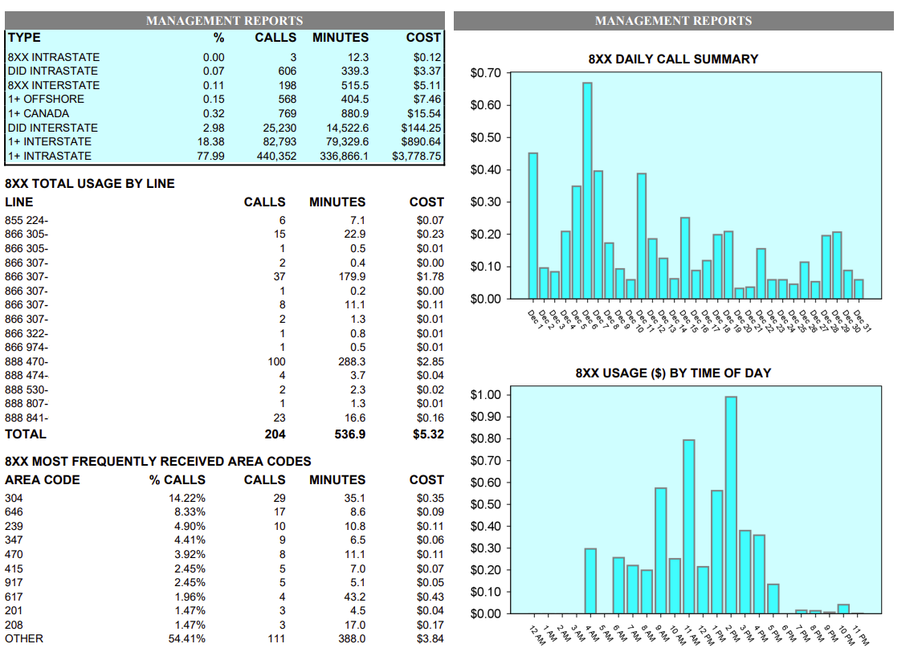
Task: Click the 8XX DAILY CALL SUMMARY chart title
Action: tap(673, 59)
